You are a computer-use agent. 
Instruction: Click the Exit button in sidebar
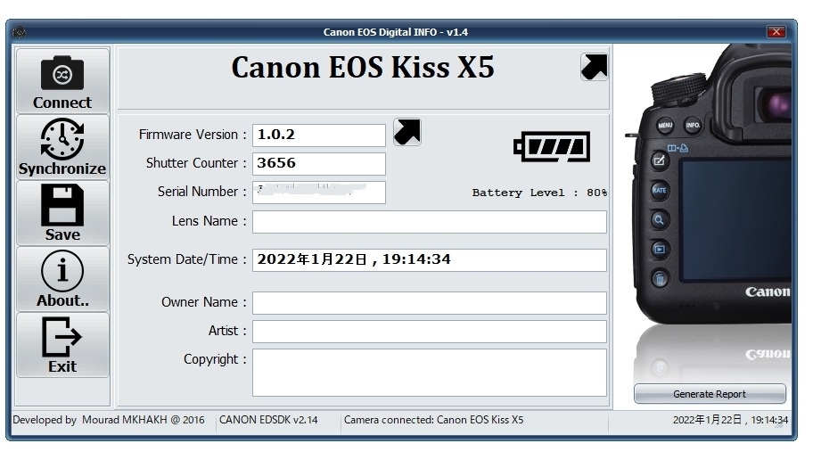click(62, 345)
